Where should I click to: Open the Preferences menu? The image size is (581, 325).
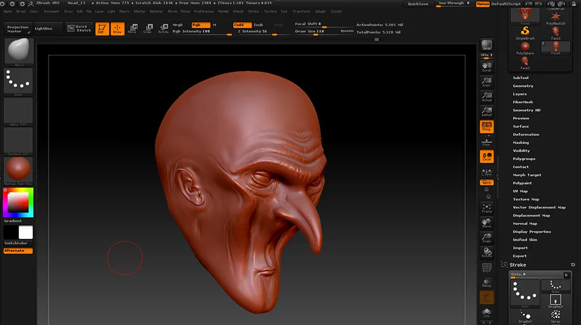tap(204, 12)
